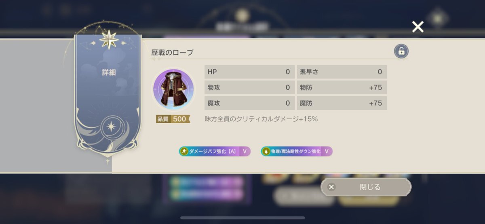Click the down-arrow icon on 耐性ダウン強化 tag
The width and height of the screenshot is (485, 224).
(266, 152)
